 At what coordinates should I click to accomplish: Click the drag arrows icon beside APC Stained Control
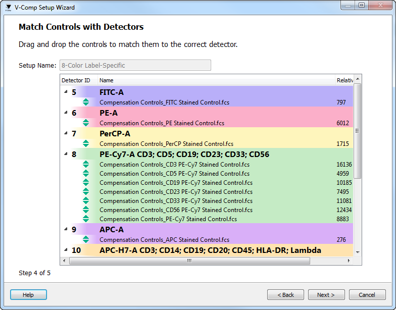pos(86,240)
